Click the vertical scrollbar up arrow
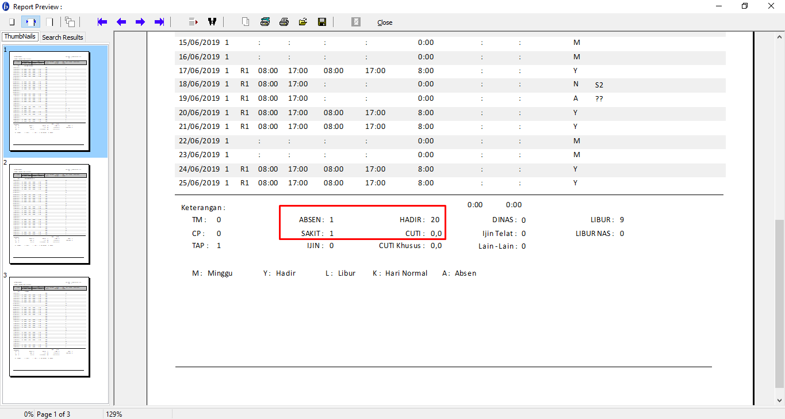 (x=779, y=37)
